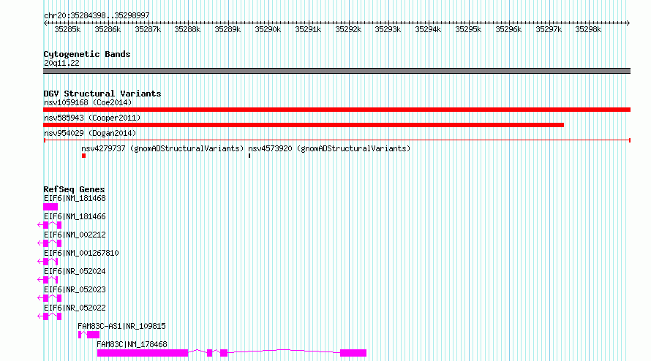This screenshot has width=651, height=361.
Task: Click the EIF6|NM_002212 label
Action: [75, 235]
